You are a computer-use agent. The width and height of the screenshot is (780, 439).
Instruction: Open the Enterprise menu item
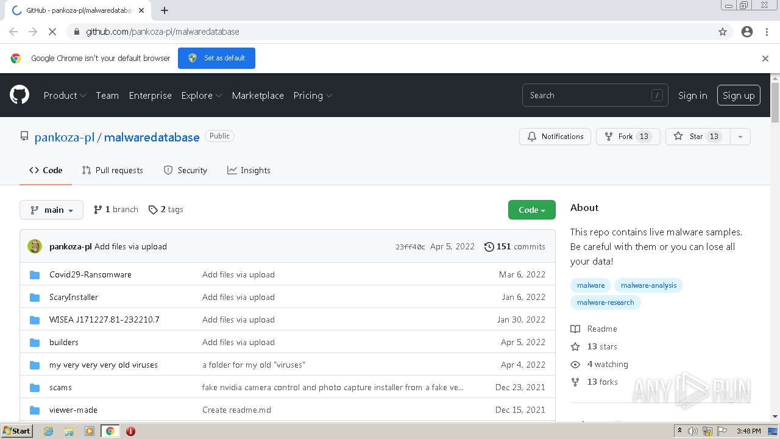pos(151,95)
